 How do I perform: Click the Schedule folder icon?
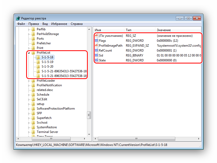coord(33,95)
